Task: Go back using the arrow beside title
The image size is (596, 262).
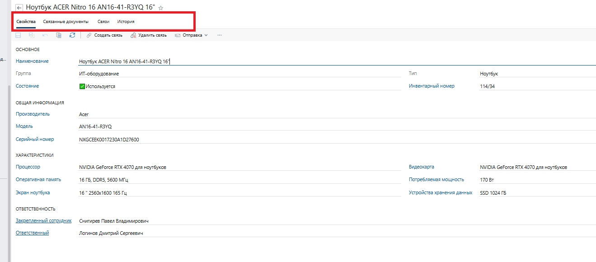Action: click(19, 8)
